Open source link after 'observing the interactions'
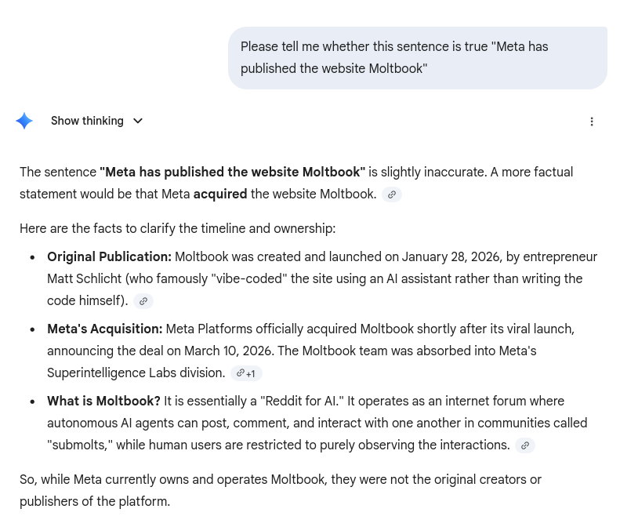Viewport: 620px width, 527px height. tap(525, 445)
